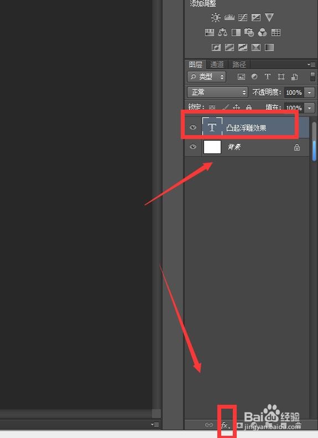Add a Levels adjustment layer
This screenshot has width=318, height=438.
(x=230, y=17)
